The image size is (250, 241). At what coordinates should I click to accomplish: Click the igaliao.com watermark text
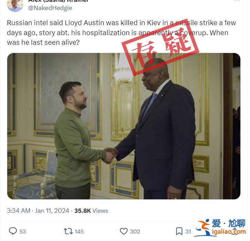[229, 232]
